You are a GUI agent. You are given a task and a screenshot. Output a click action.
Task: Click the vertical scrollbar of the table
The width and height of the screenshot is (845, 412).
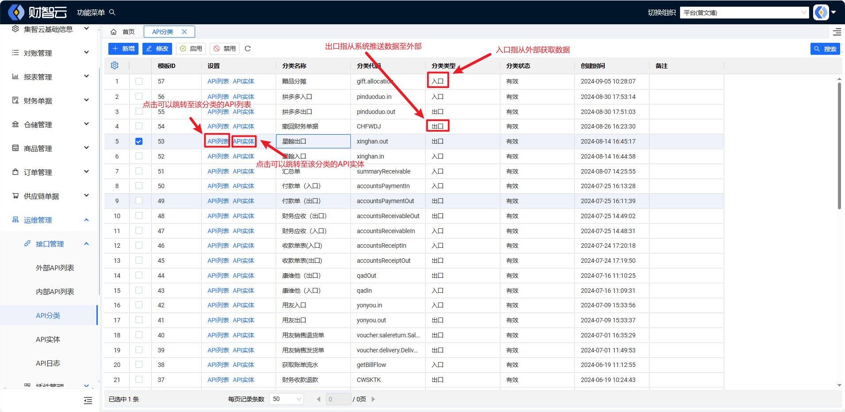[x=839, y=146]
